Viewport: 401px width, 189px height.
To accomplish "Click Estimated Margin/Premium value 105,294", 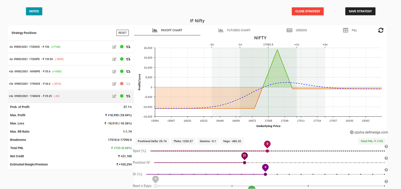I will click(x=124, y=164).
